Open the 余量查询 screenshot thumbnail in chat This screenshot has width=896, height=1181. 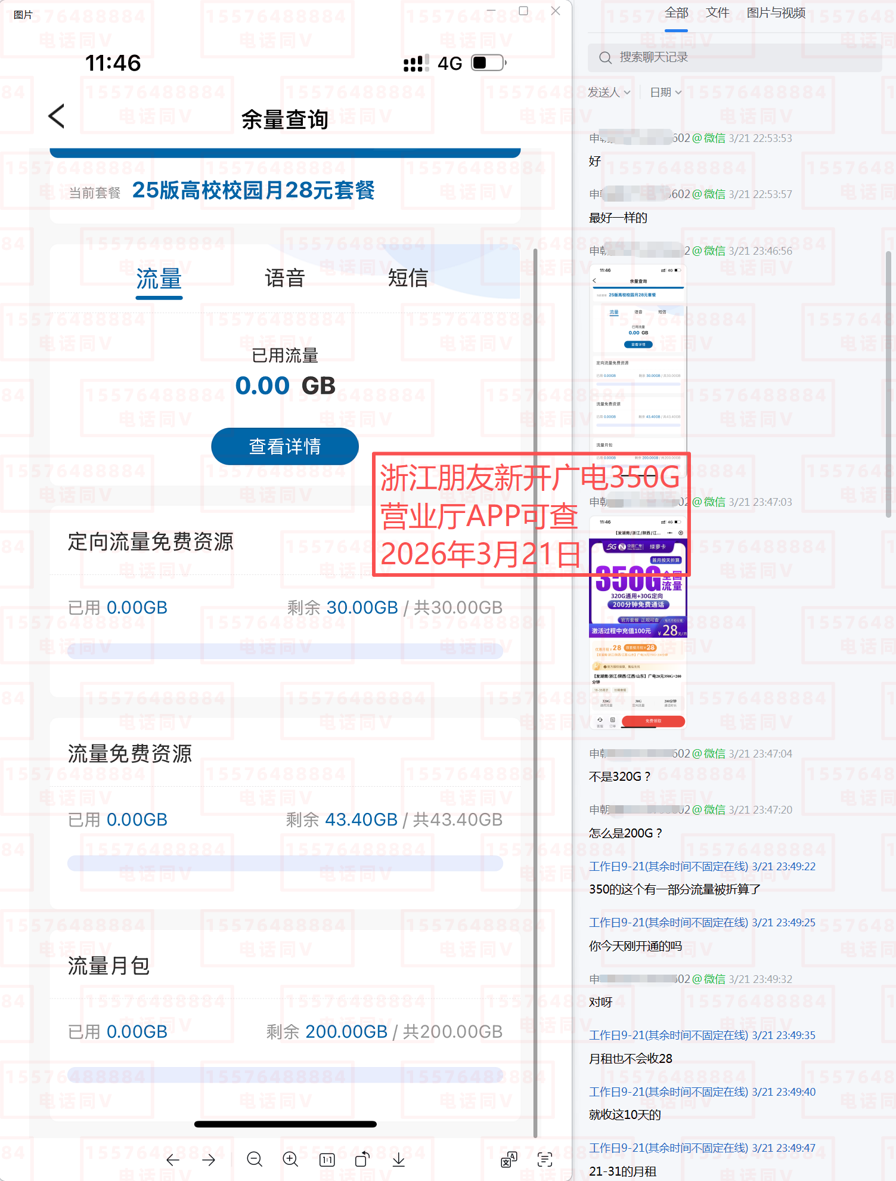pyautogui.click(x=638, y=358)
